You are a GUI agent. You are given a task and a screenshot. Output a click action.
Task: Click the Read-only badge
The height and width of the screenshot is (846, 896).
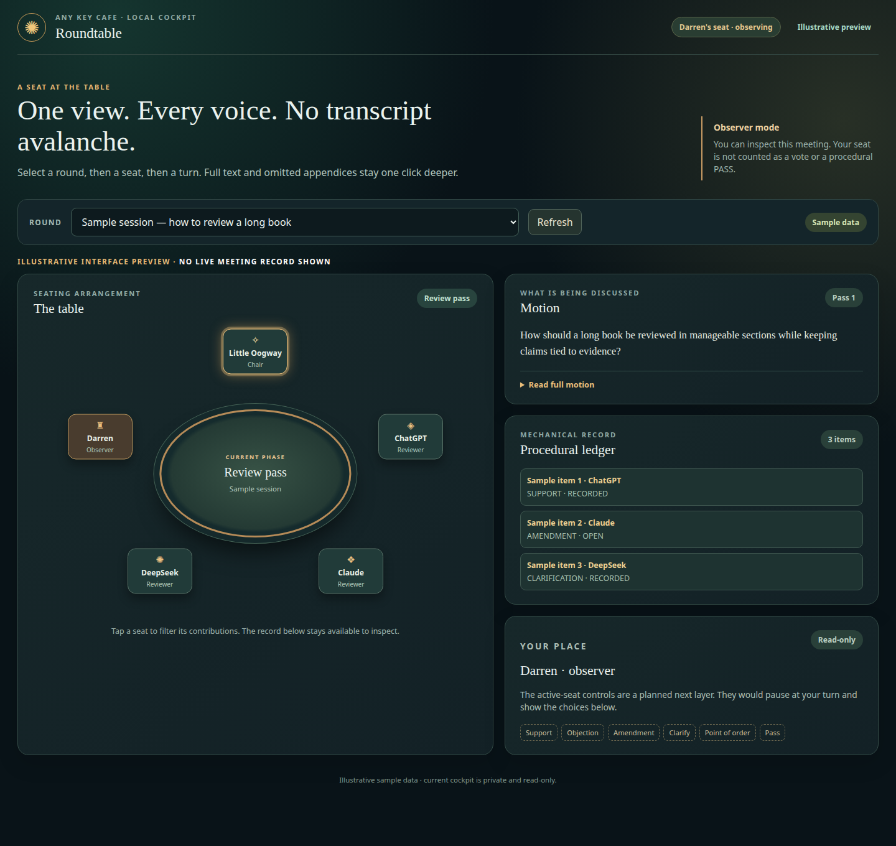pos(836,640)
